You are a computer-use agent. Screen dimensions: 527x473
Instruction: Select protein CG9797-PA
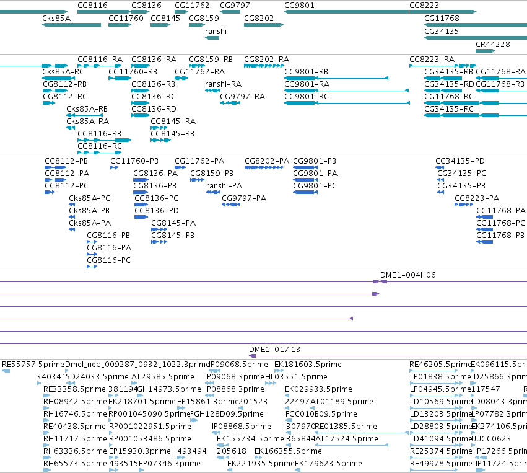coord(231,205)
